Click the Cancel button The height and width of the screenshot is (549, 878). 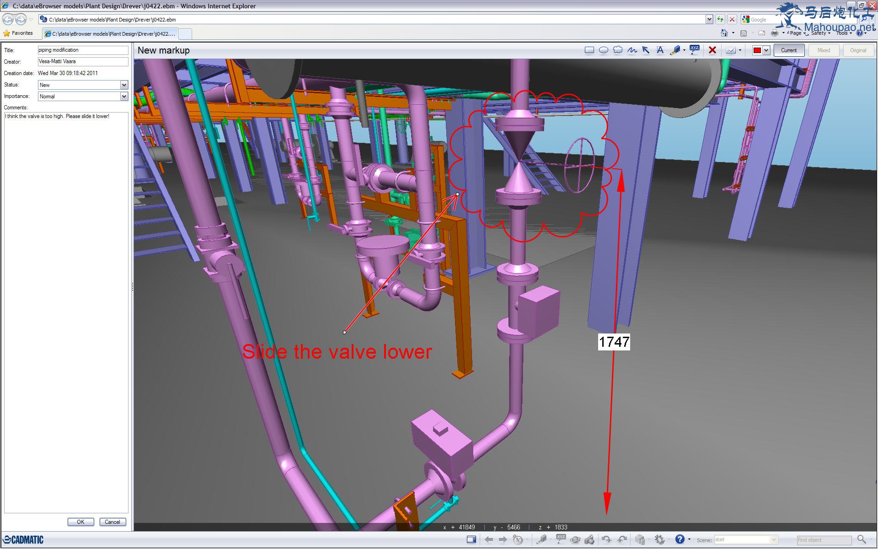(x=112, y=522)
